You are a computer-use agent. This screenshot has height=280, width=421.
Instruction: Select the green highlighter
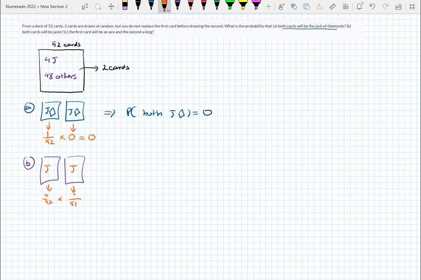point(230,5)
